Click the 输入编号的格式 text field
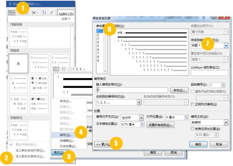 (132, 90)
